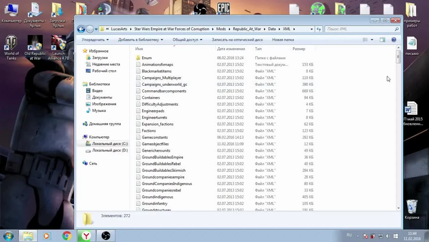Click the refresh button beside address bar

[x=319, y=29]
